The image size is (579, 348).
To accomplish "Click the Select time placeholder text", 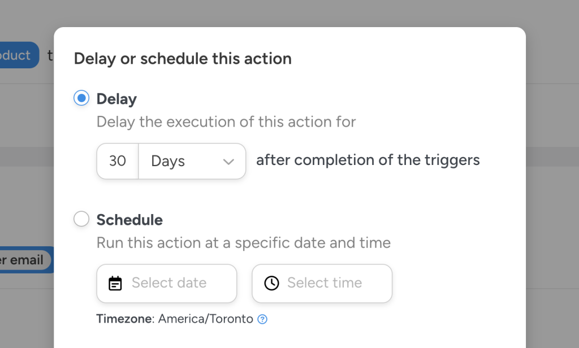I will 325,283.
